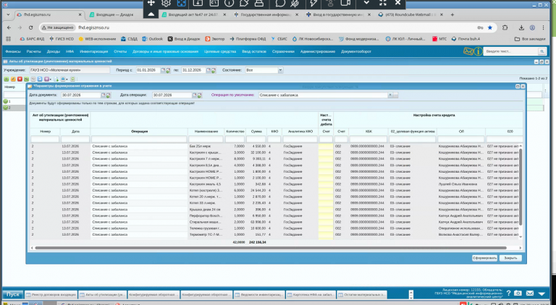556x305 pixels.
Task: Open the Доходы menu
Action: point(53,51)
